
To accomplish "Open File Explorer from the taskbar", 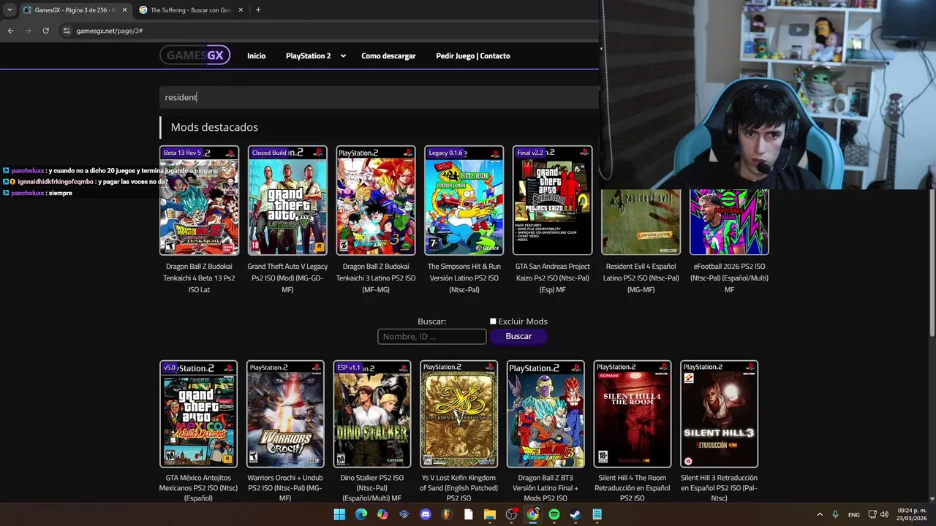I will (x=490, y=514).
